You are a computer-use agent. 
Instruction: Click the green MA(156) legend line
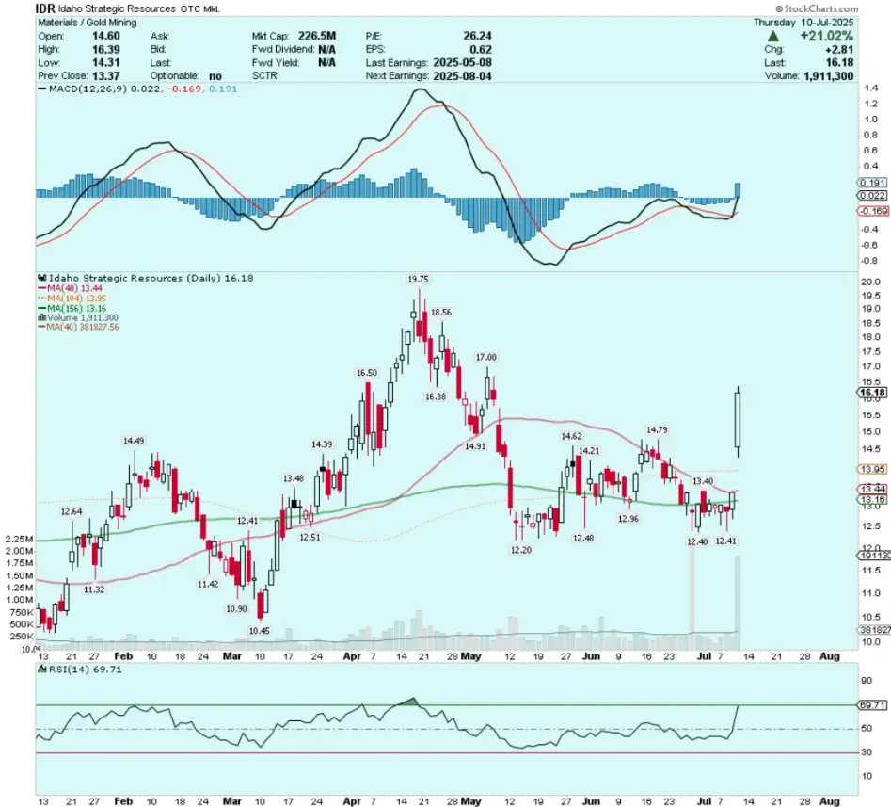coord(42,308)
